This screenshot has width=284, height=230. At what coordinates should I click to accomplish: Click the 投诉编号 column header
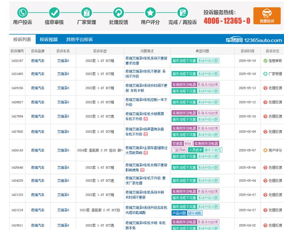tap(17, 51)
